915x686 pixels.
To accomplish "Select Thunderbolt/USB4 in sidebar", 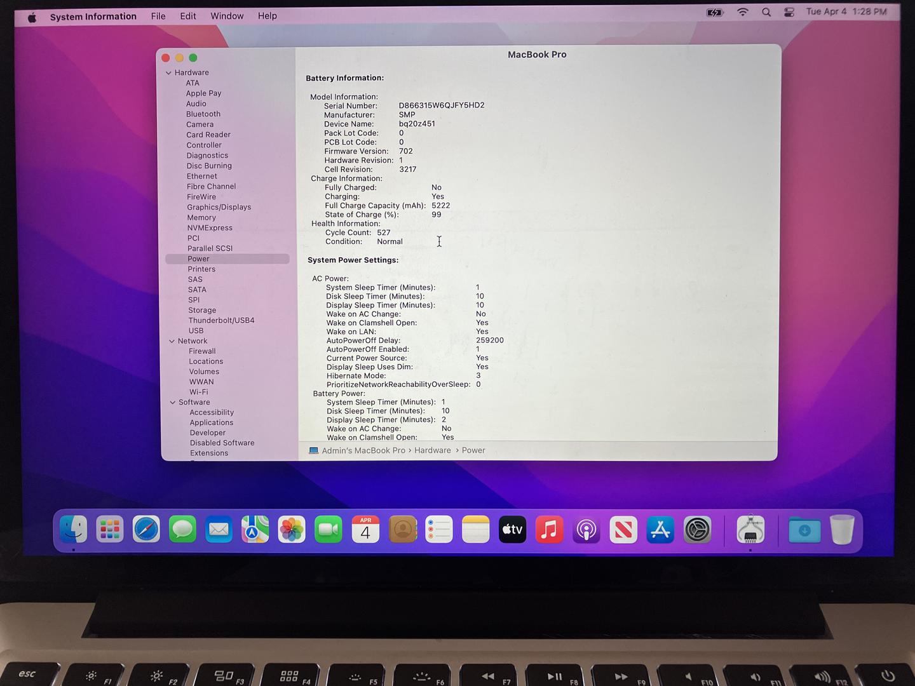I will [221, 321].
